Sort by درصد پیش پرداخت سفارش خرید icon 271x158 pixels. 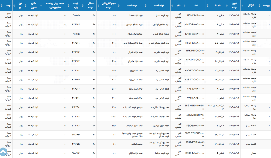tap(41, 5)
